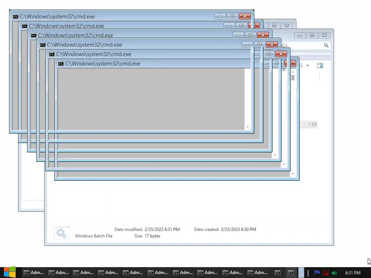Image resolution: width=371 pixels, height=278 pixels.
Task: Open the Windows Start button
Action: point(9,273)
